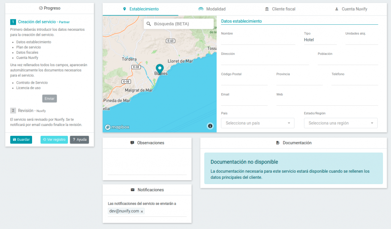This screenshot has width=391, height=229.
Task: Click the C-63 road shield on map
Action: (x=171, y=41)
